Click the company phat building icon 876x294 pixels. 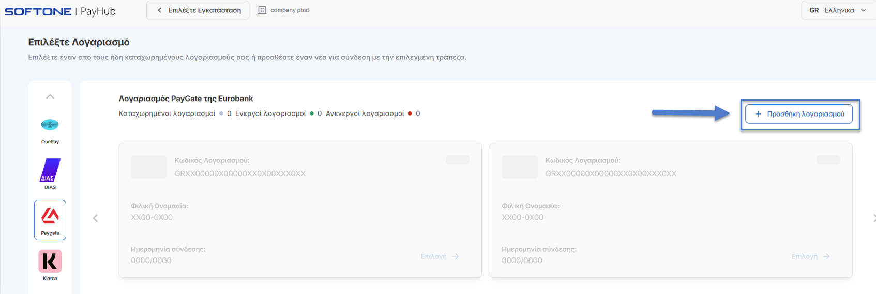262,10
